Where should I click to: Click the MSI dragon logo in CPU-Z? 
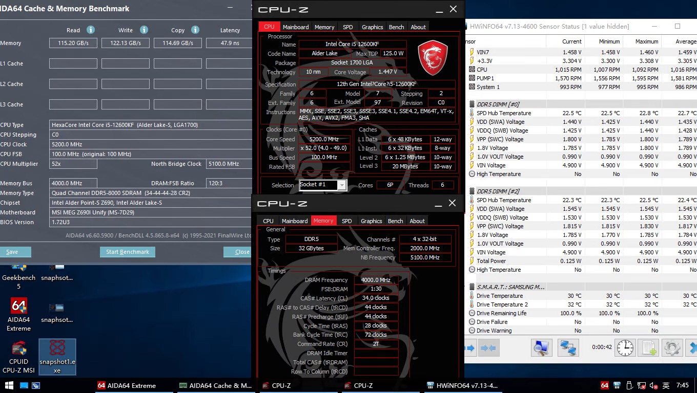click(x=433, y=57)
